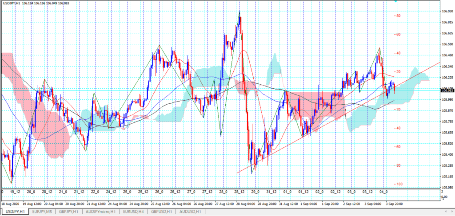Click the 106.695 price axis value

click(447, 33)
